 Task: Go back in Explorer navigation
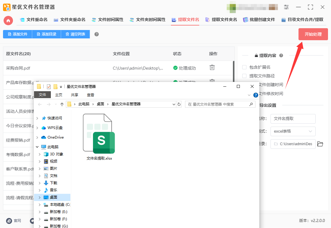pos(40,104)
